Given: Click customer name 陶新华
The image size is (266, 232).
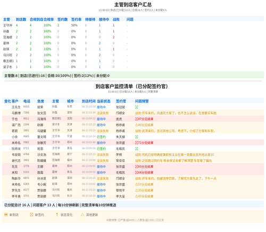Looking at the screenshot, I should click(x=16, y=178).
